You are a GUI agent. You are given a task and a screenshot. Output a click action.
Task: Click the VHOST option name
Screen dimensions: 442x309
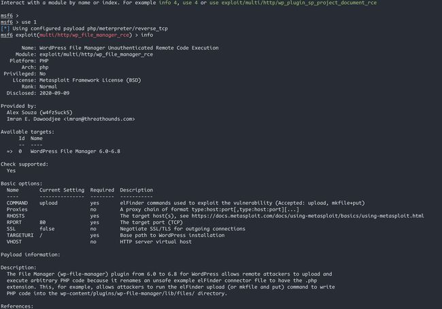14,242
